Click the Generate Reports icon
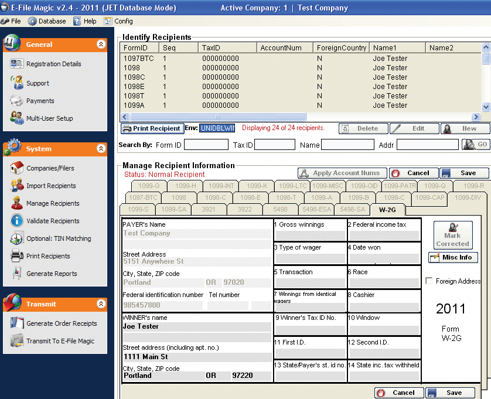 [x=16, y=274]
